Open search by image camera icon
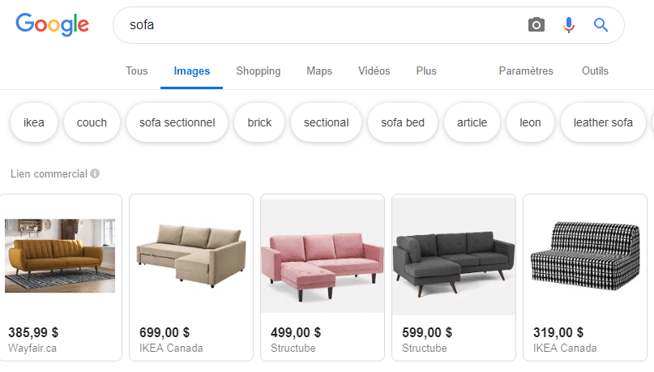Screen dimensions: 654x372 coord(536,25)
